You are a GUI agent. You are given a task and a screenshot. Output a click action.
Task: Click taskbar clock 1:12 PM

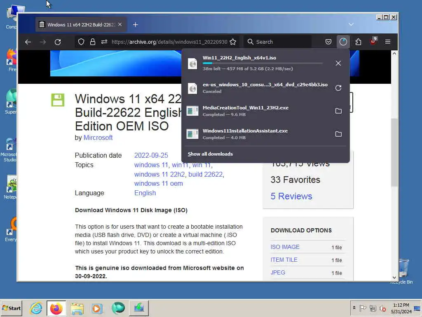tap(401, 308)
